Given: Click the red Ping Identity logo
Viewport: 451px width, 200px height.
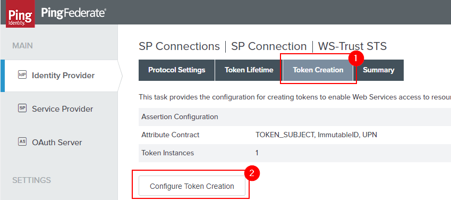Looking at the screenshot, I should [20, 14].
